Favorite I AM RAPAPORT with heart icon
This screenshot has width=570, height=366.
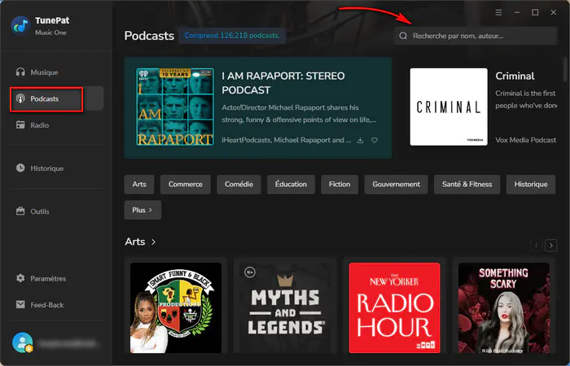coord(375,140)
